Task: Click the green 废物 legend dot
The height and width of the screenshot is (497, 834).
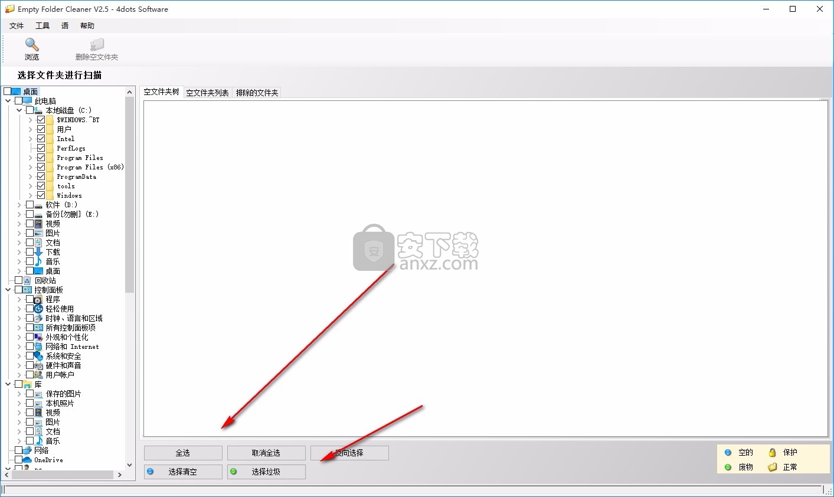Action: [x=728, y=467]
